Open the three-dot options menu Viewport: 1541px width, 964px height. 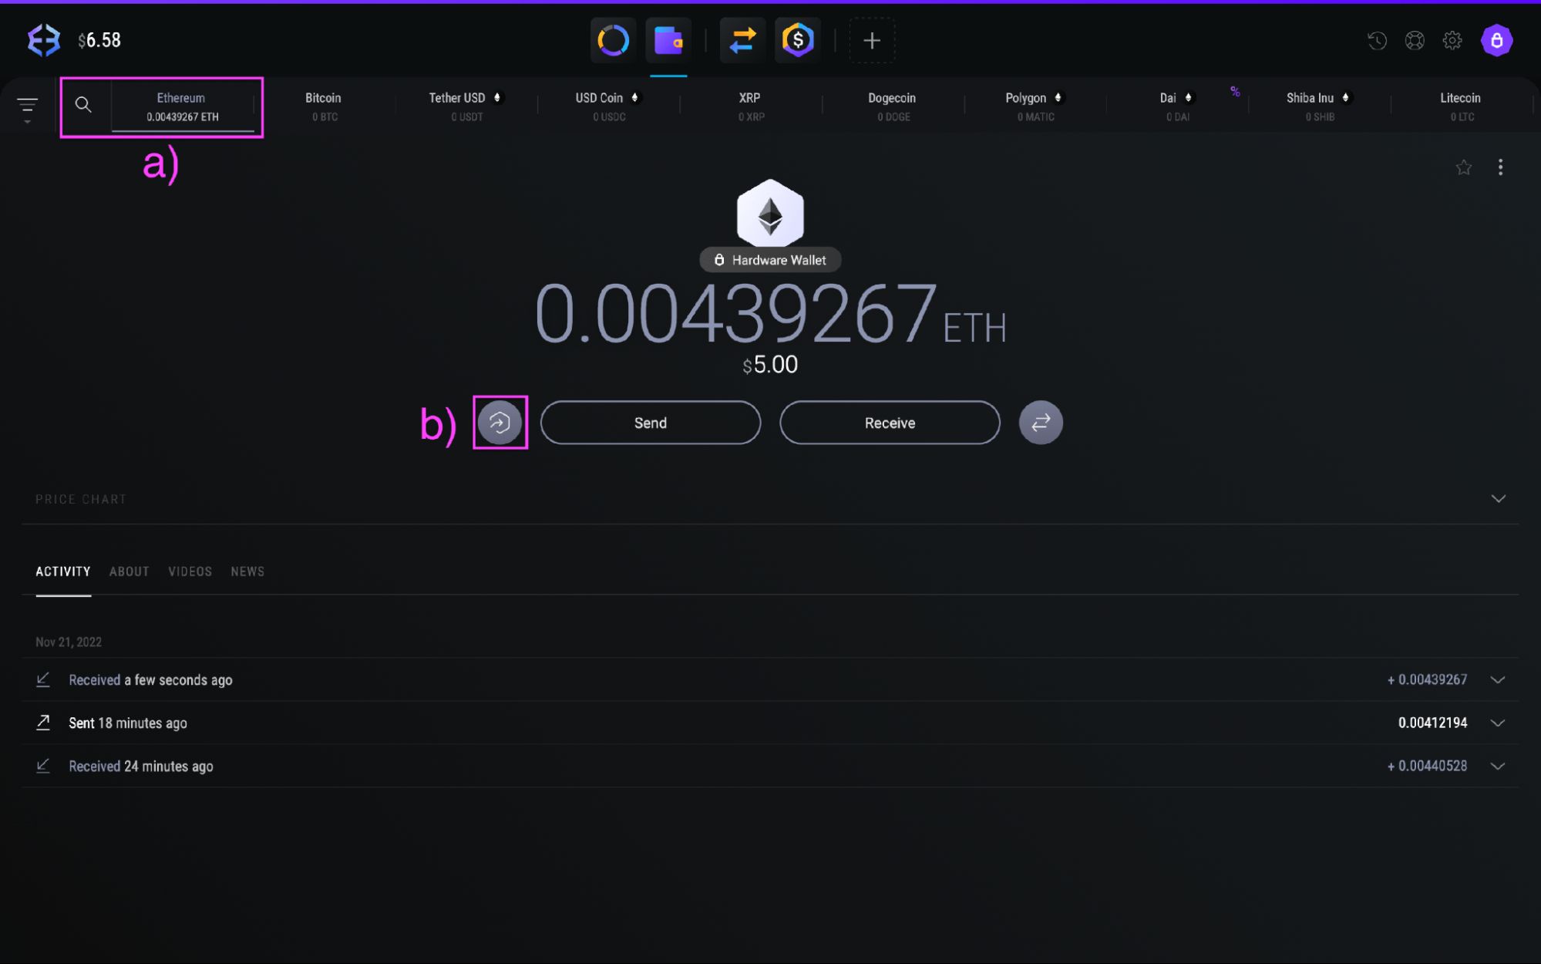tap(1500, 167)
